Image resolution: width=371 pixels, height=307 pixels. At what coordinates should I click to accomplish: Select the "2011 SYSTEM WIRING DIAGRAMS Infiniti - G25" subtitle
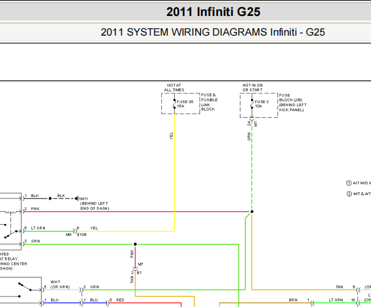[x=213, y=32]
